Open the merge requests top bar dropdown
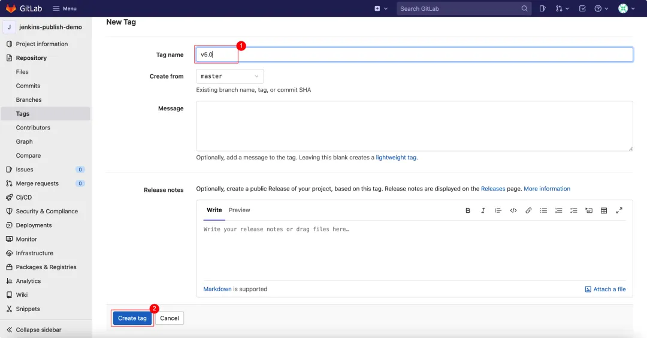 [562, 8]
